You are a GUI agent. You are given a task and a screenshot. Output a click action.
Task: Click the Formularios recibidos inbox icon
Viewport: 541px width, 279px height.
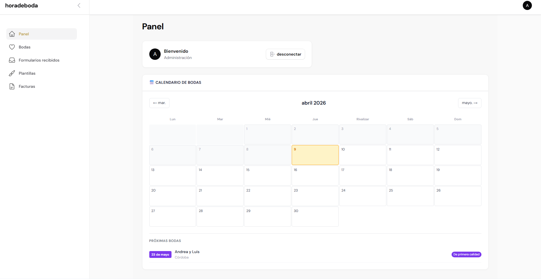[12, 60]
